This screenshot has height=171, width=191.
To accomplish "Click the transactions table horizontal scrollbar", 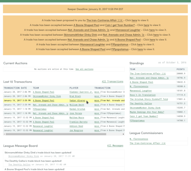I will 56,134.
